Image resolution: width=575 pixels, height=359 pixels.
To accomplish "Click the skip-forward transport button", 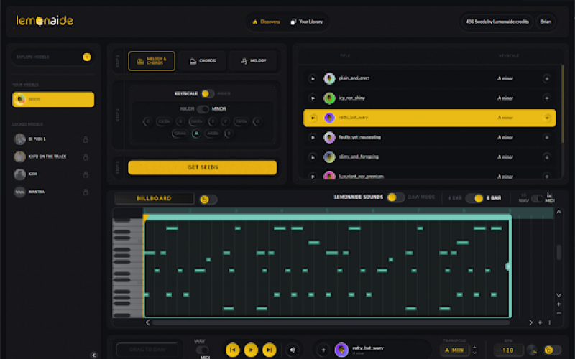I will (269, 350).
